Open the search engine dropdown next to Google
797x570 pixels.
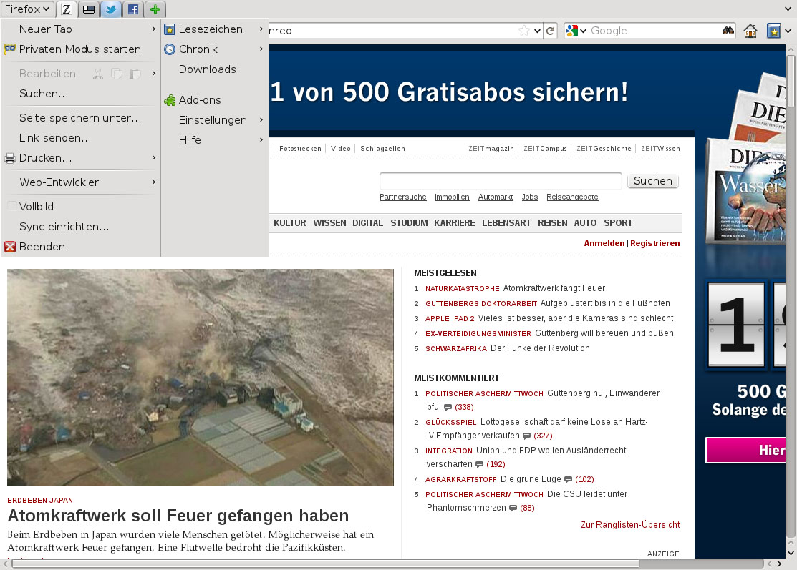point(581,31)
